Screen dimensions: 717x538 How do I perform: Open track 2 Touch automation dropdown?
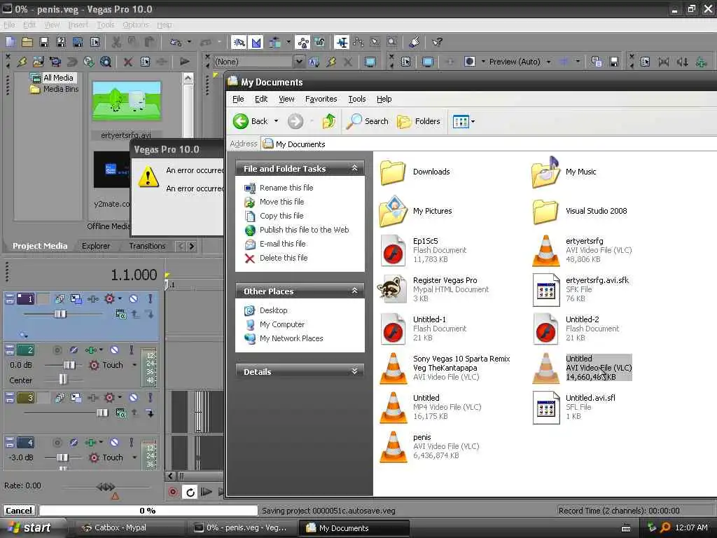coord(134,365)
